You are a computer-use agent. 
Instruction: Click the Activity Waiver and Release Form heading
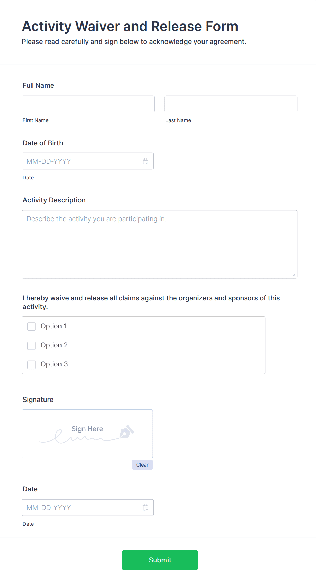130,26
